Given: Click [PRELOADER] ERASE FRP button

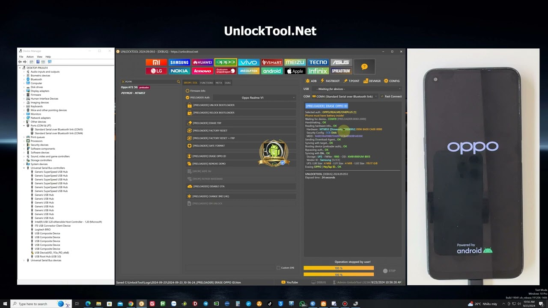Looking at the screenshot, I should [x=241, y=123].
